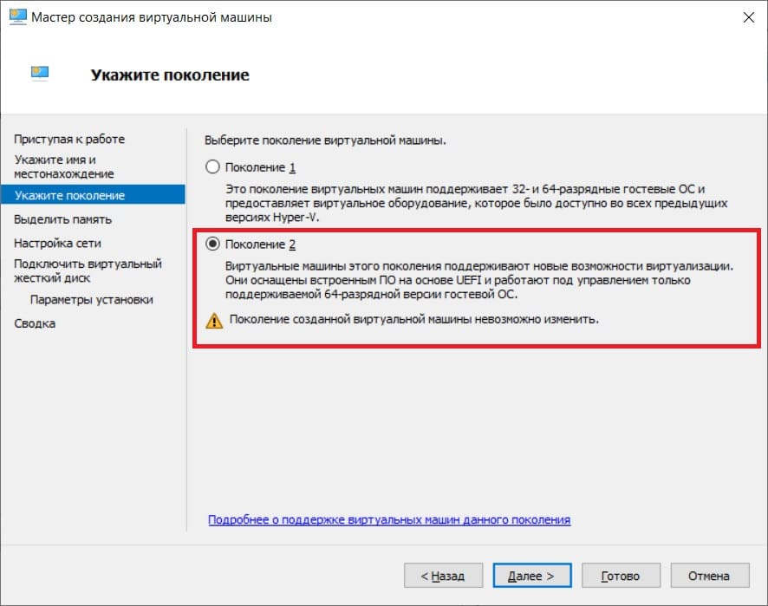Click the monitor icon before the wizard title
Image resolution: width=768 pixels, height=606 pixels.
[17, 16]
